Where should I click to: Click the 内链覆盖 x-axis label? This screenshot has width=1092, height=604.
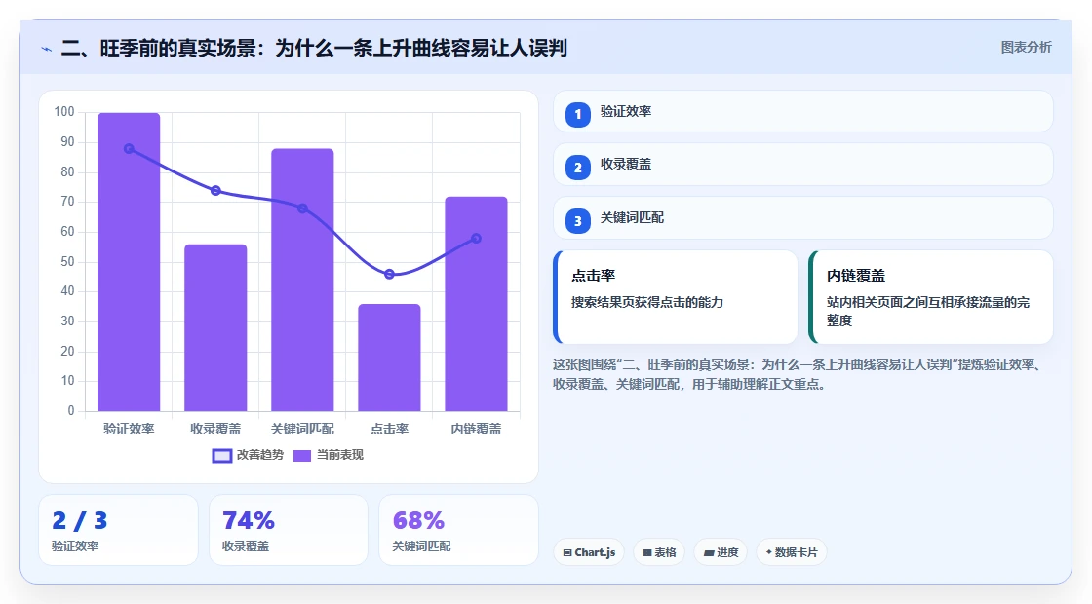(477, 430)
